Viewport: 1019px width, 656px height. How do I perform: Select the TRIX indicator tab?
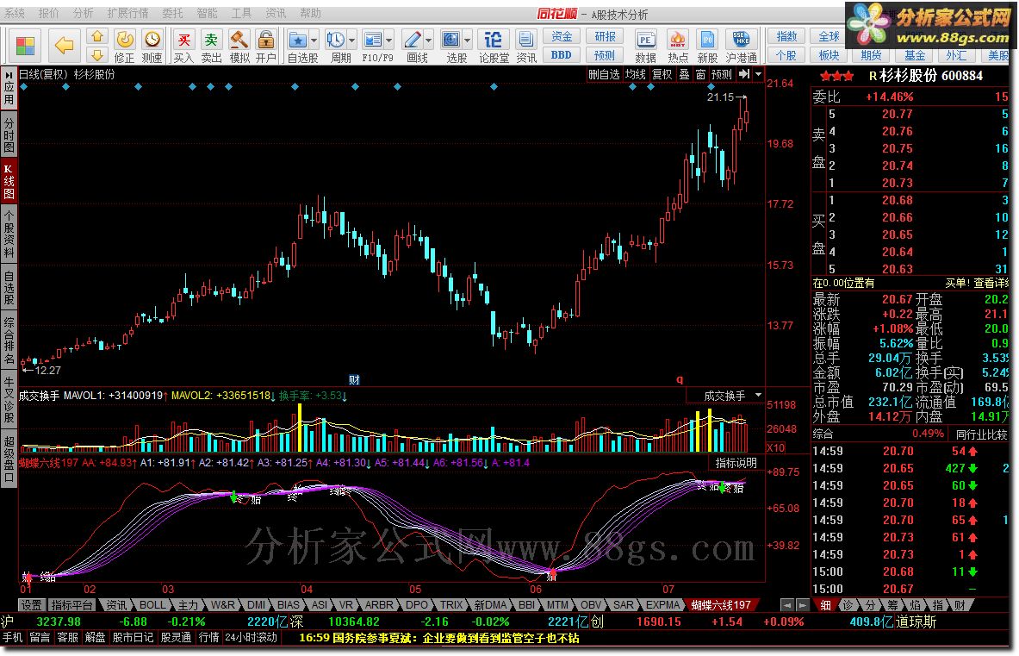(451, 605)
